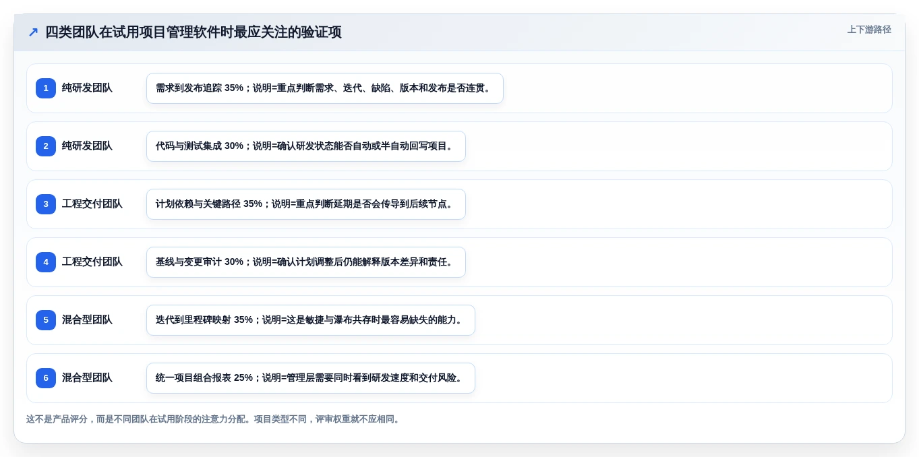Viewport: 919px width, 457px height.
Task: Click the arrow icon beside the title
Action: (x=33, y=32)
